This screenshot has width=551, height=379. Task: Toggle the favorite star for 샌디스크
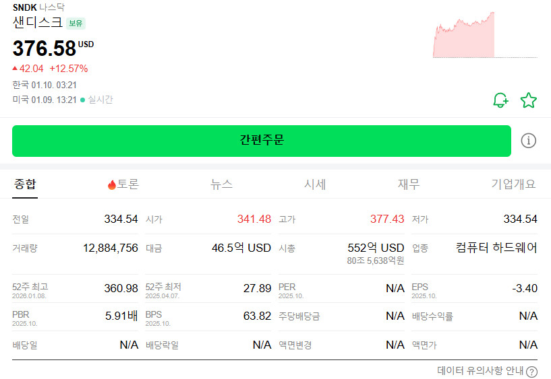click(x=529, y=100)
